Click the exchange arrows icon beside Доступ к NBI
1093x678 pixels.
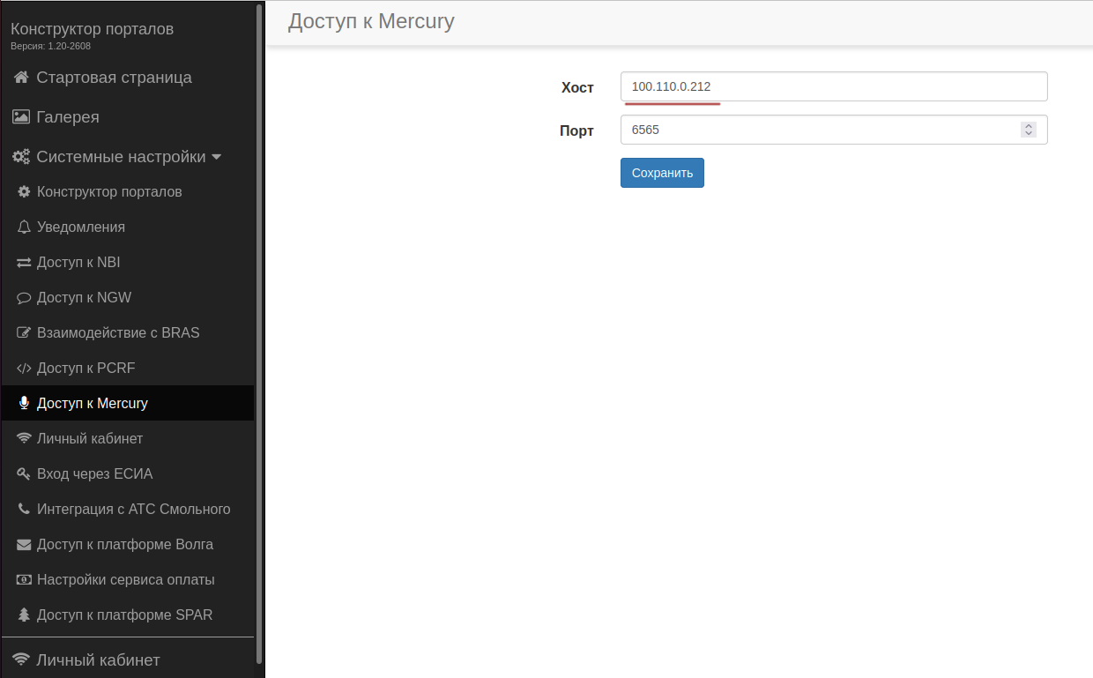[x=24, y=262]
